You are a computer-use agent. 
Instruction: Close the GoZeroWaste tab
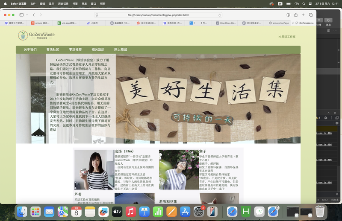(293, 23)
